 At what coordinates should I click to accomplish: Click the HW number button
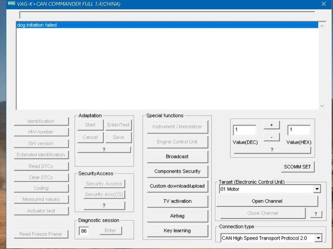(x=41, y=132)
